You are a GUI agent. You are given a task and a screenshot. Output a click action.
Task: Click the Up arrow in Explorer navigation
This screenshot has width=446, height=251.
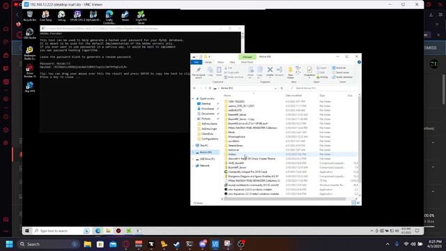coord(210,89)
